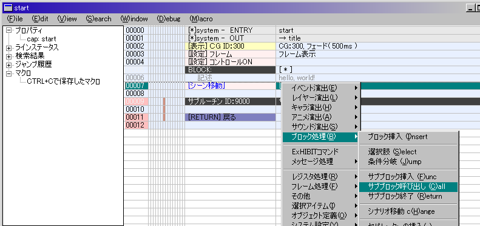Click the start window icon in title bar

pos(8,8)
